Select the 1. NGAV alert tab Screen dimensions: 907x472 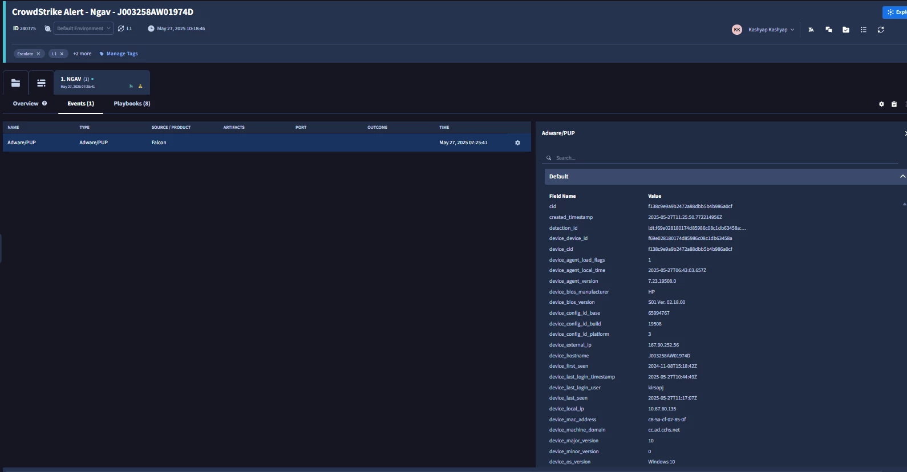(x=102, y=83)
